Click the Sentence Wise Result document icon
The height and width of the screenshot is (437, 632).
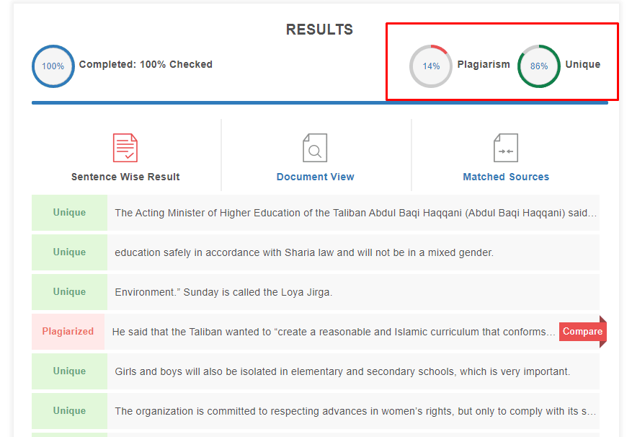tap(125, 148)
